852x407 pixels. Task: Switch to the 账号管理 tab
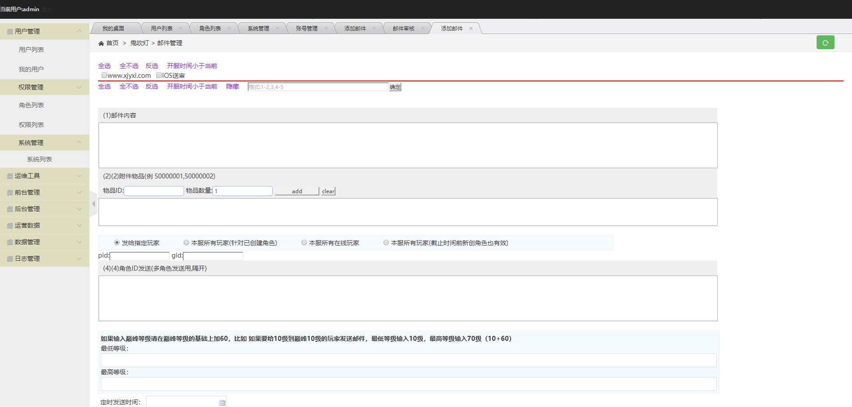click(x=306, y=28)
